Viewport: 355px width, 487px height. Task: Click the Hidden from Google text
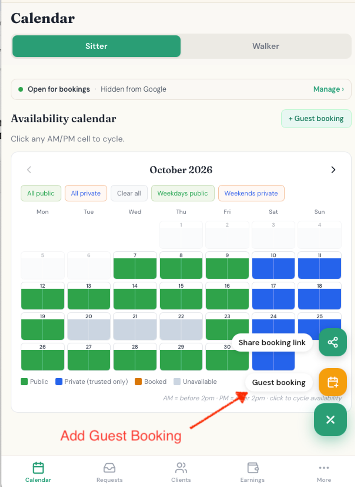pos(133,89)
